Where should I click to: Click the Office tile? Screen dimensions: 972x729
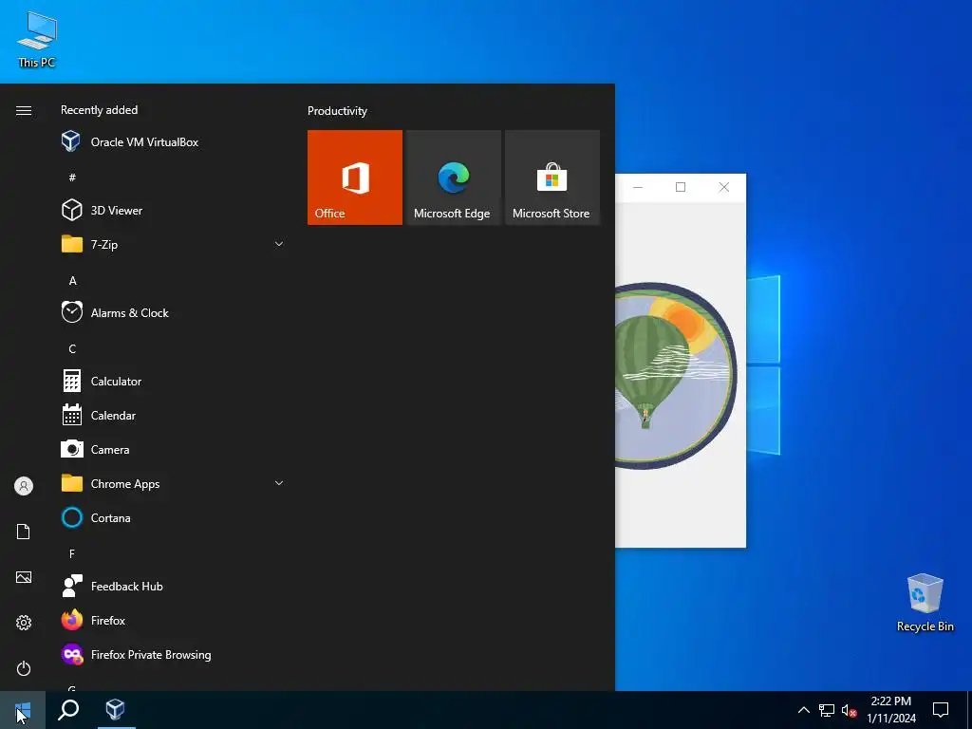(355, 178)
